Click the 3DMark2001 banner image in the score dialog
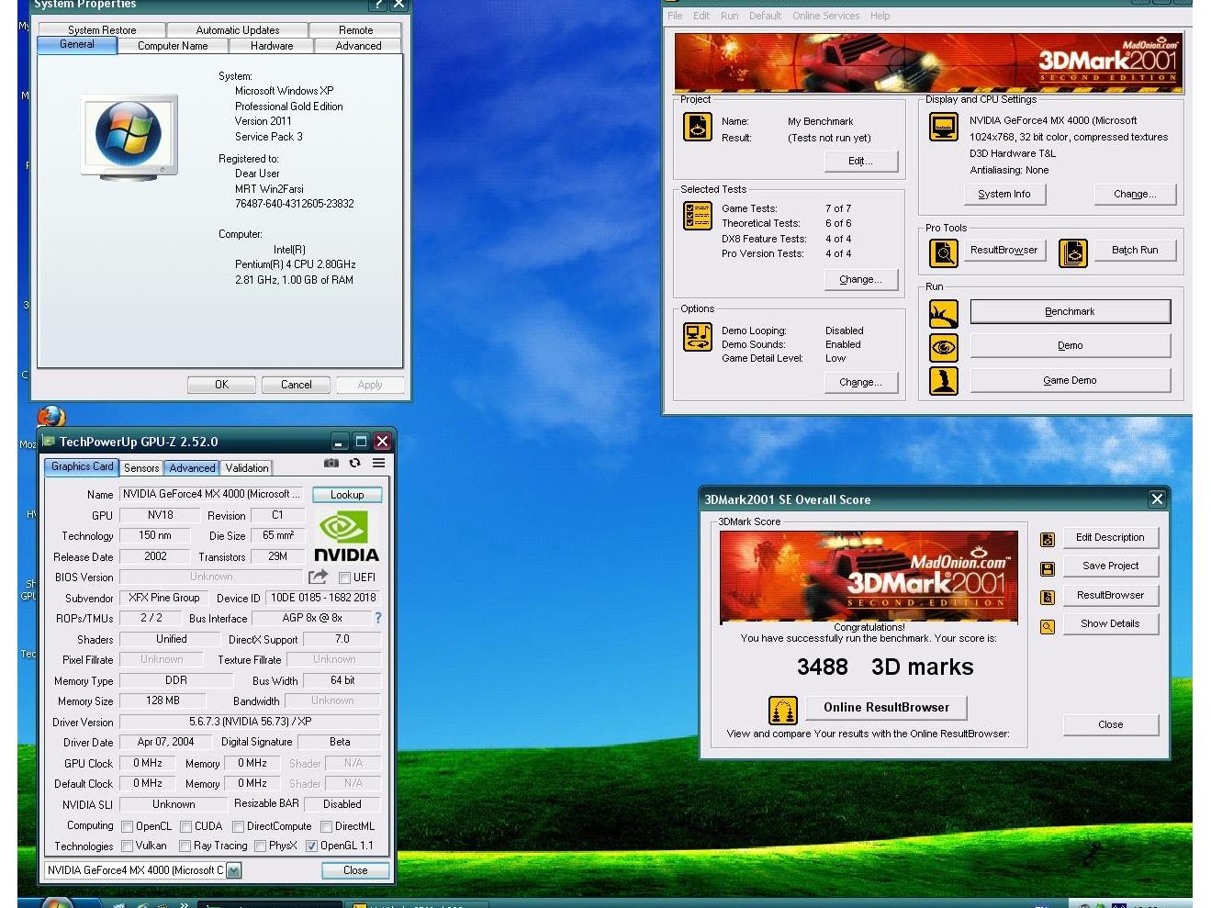 click(869, 577)
